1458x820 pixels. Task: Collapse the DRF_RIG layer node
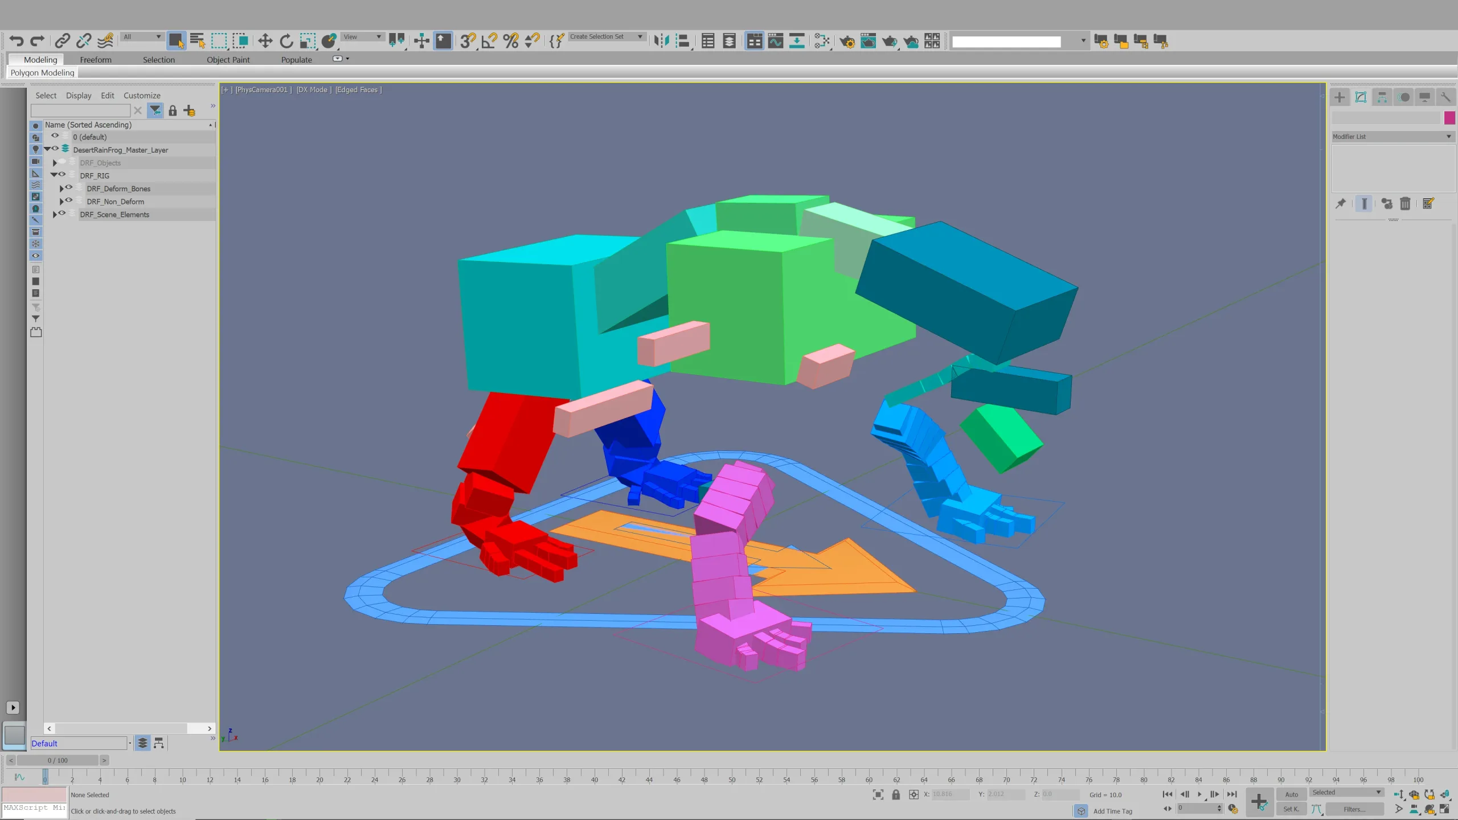coord(54,175)
